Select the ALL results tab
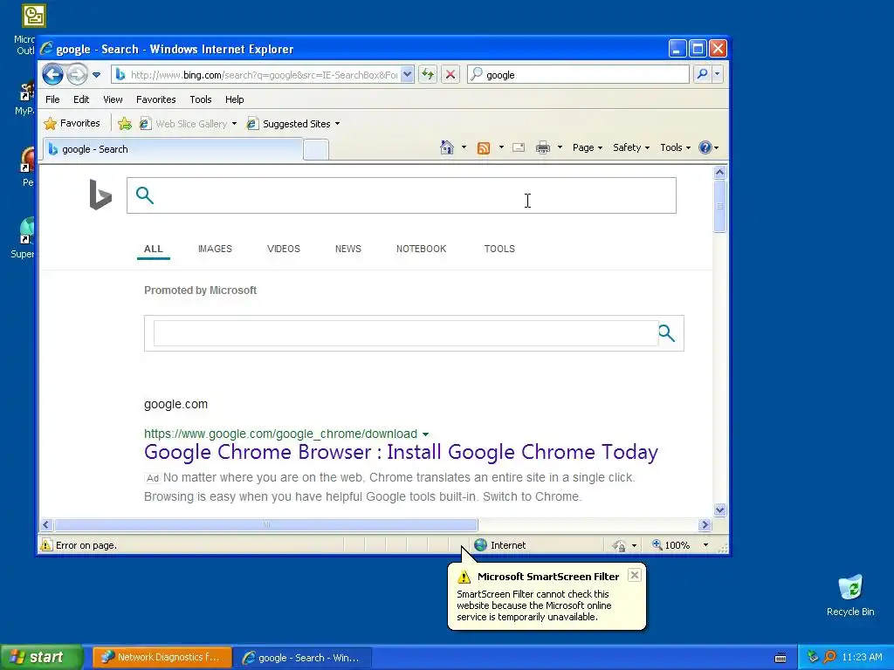The height and width of the screenshot is (670, 894). coord(154,249)
